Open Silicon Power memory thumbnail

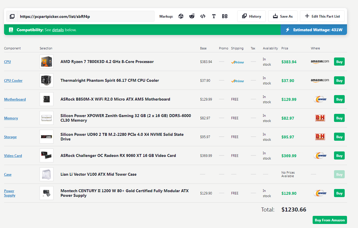47,118
